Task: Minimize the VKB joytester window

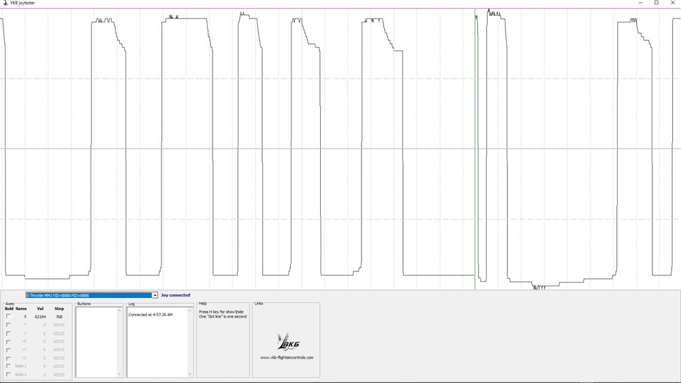Action: pos(641,3)
